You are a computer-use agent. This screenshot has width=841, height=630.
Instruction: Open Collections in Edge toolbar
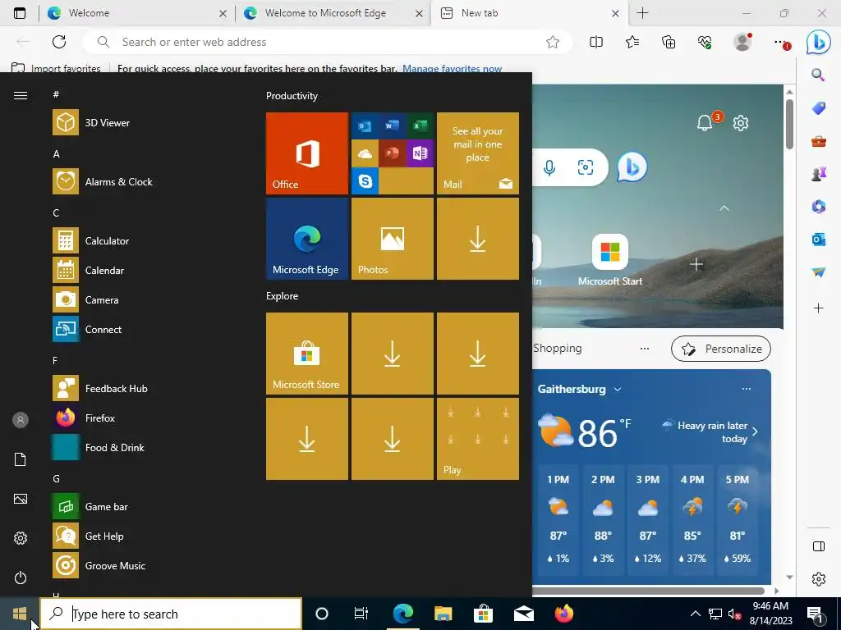[669, 42]
